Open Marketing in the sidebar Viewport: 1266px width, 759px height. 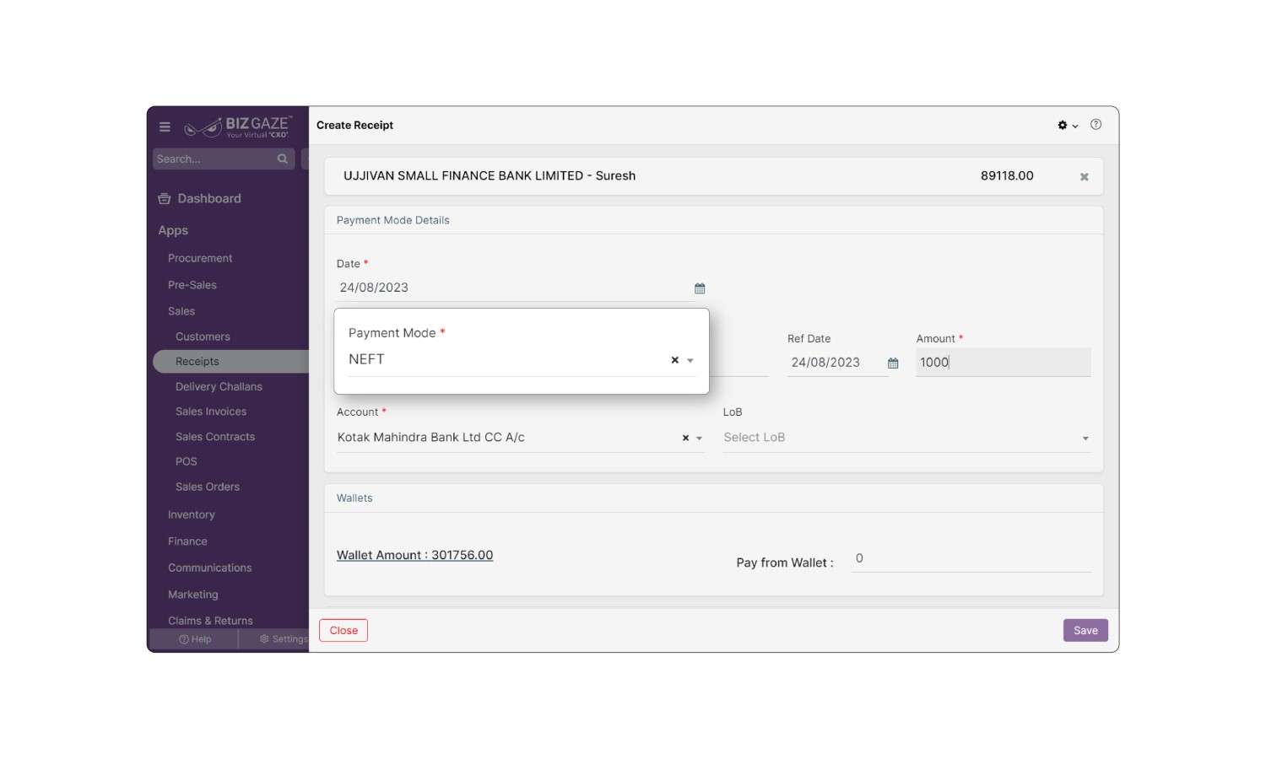tap(193, 595)
